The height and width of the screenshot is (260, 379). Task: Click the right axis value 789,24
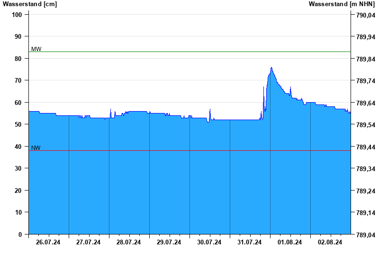(366, 191)
